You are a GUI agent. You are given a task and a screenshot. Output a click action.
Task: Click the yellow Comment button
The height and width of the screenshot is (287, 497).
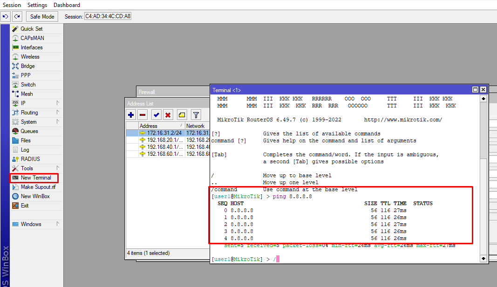[x=182, y=115]
